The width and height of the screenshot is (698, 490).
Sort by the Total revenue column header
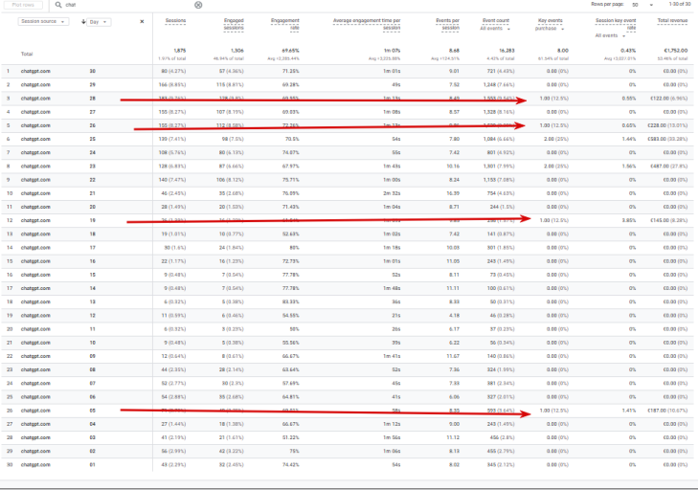(672, 21)
